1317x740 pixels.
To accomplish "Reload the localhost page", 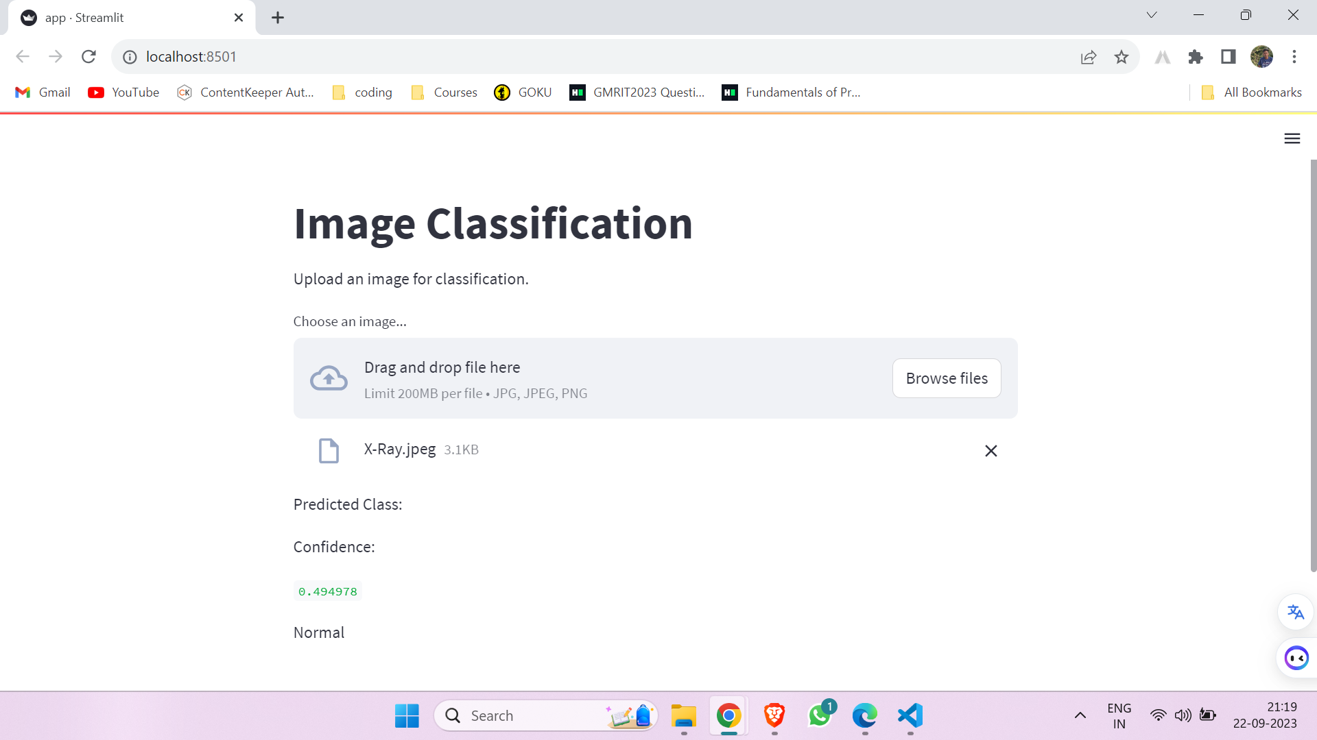I will coord(88,57).
